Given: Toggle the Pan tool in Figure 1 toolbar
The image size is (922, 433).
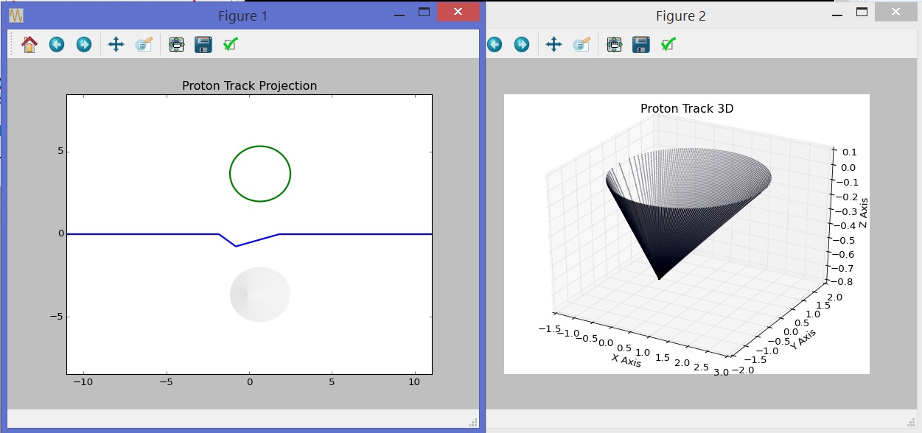Looking at the screenshot, I should tap(116, 45).
